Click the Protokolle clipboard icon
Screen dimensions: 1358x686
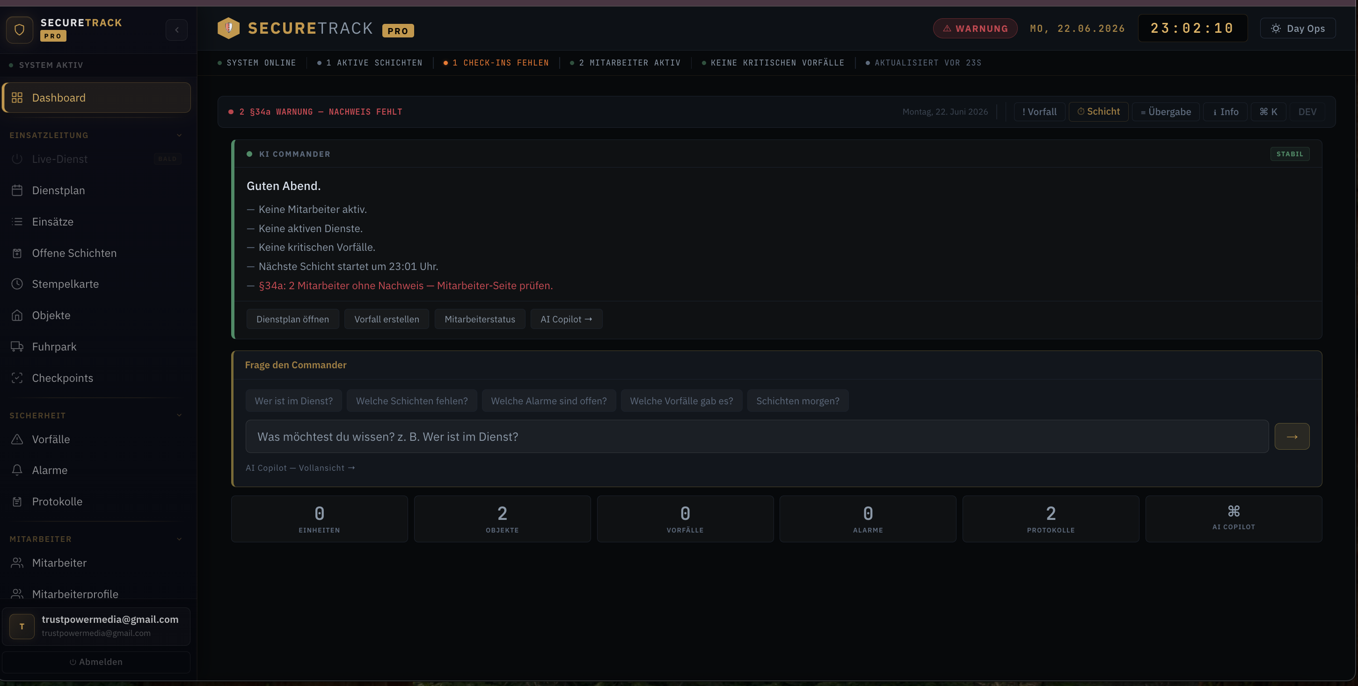pyautogui.click(x=17, y=502)
